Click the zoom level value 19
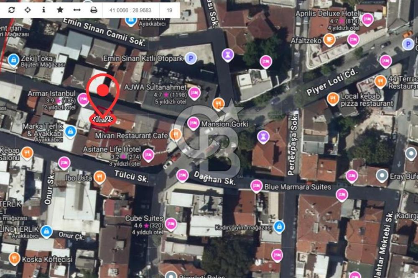The image size is (418, 278). 170,10
